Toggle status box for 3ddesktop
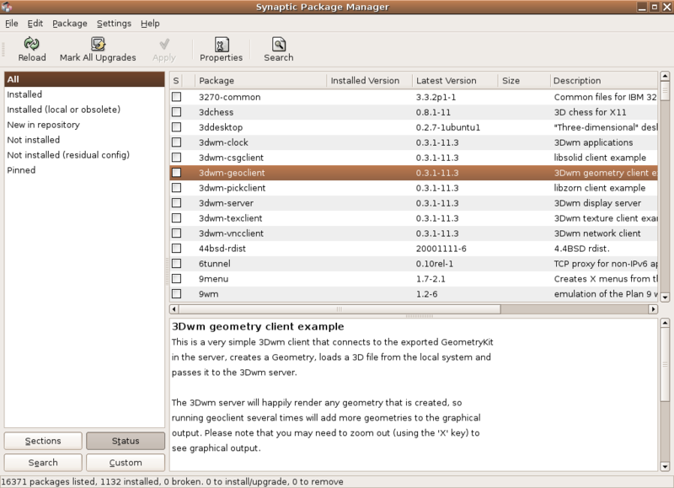The height and width of the screenshot is (488, 674). pyautogui.click(x=176, y=127)
